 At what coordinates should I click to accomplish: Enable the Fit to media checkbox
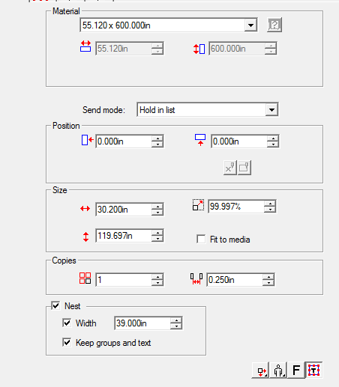point(201,239)
